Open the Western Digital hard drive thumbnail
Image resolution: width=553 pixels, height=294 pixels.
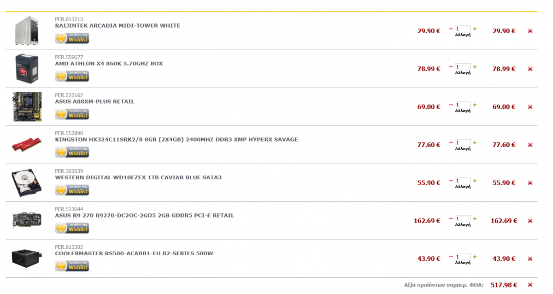[27, 182]
